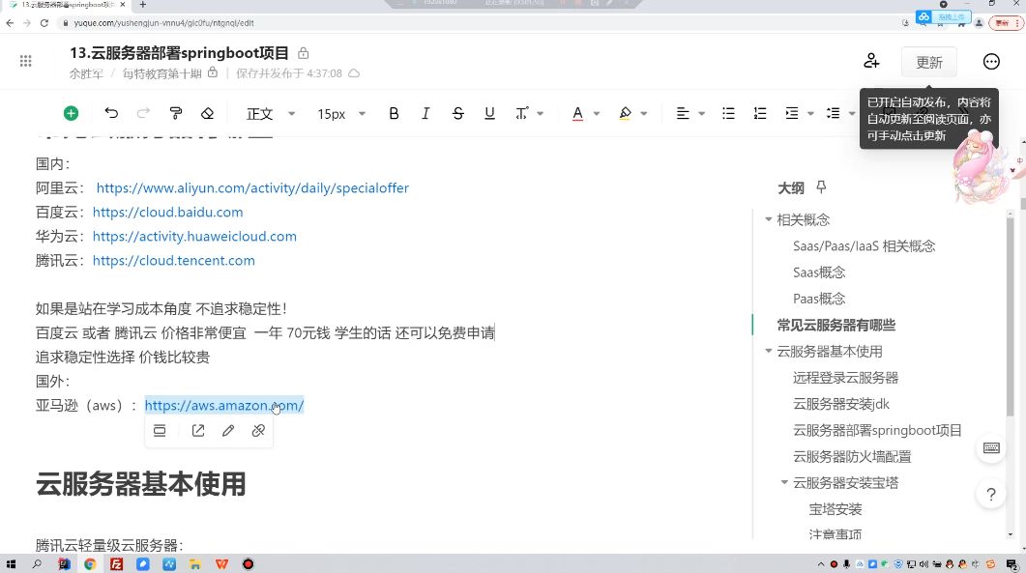Click the 更新 button
The height and width of the screenshot is (573, 1026).
pyautogui.click(x=929, y=62)
